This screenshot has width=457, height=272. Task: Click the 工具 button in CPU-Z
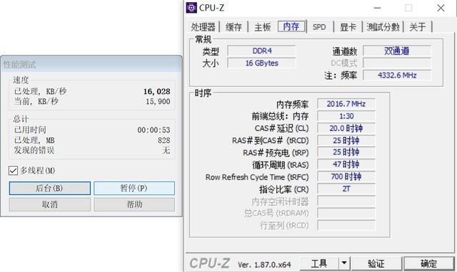(319, 263)
